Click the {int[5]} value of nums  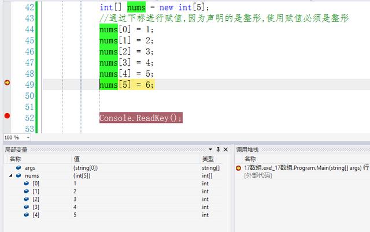coord(82,175)
